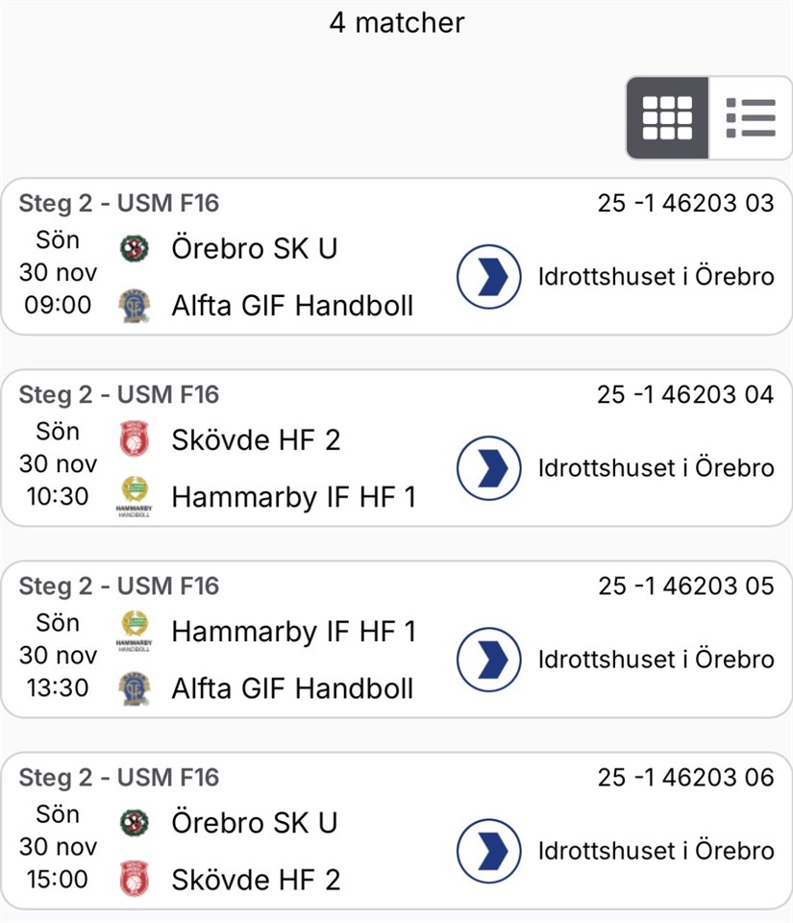Click Hammarby logo in the 10:30 match
This screenshot has width=793, height=923.
pos(135,497)
